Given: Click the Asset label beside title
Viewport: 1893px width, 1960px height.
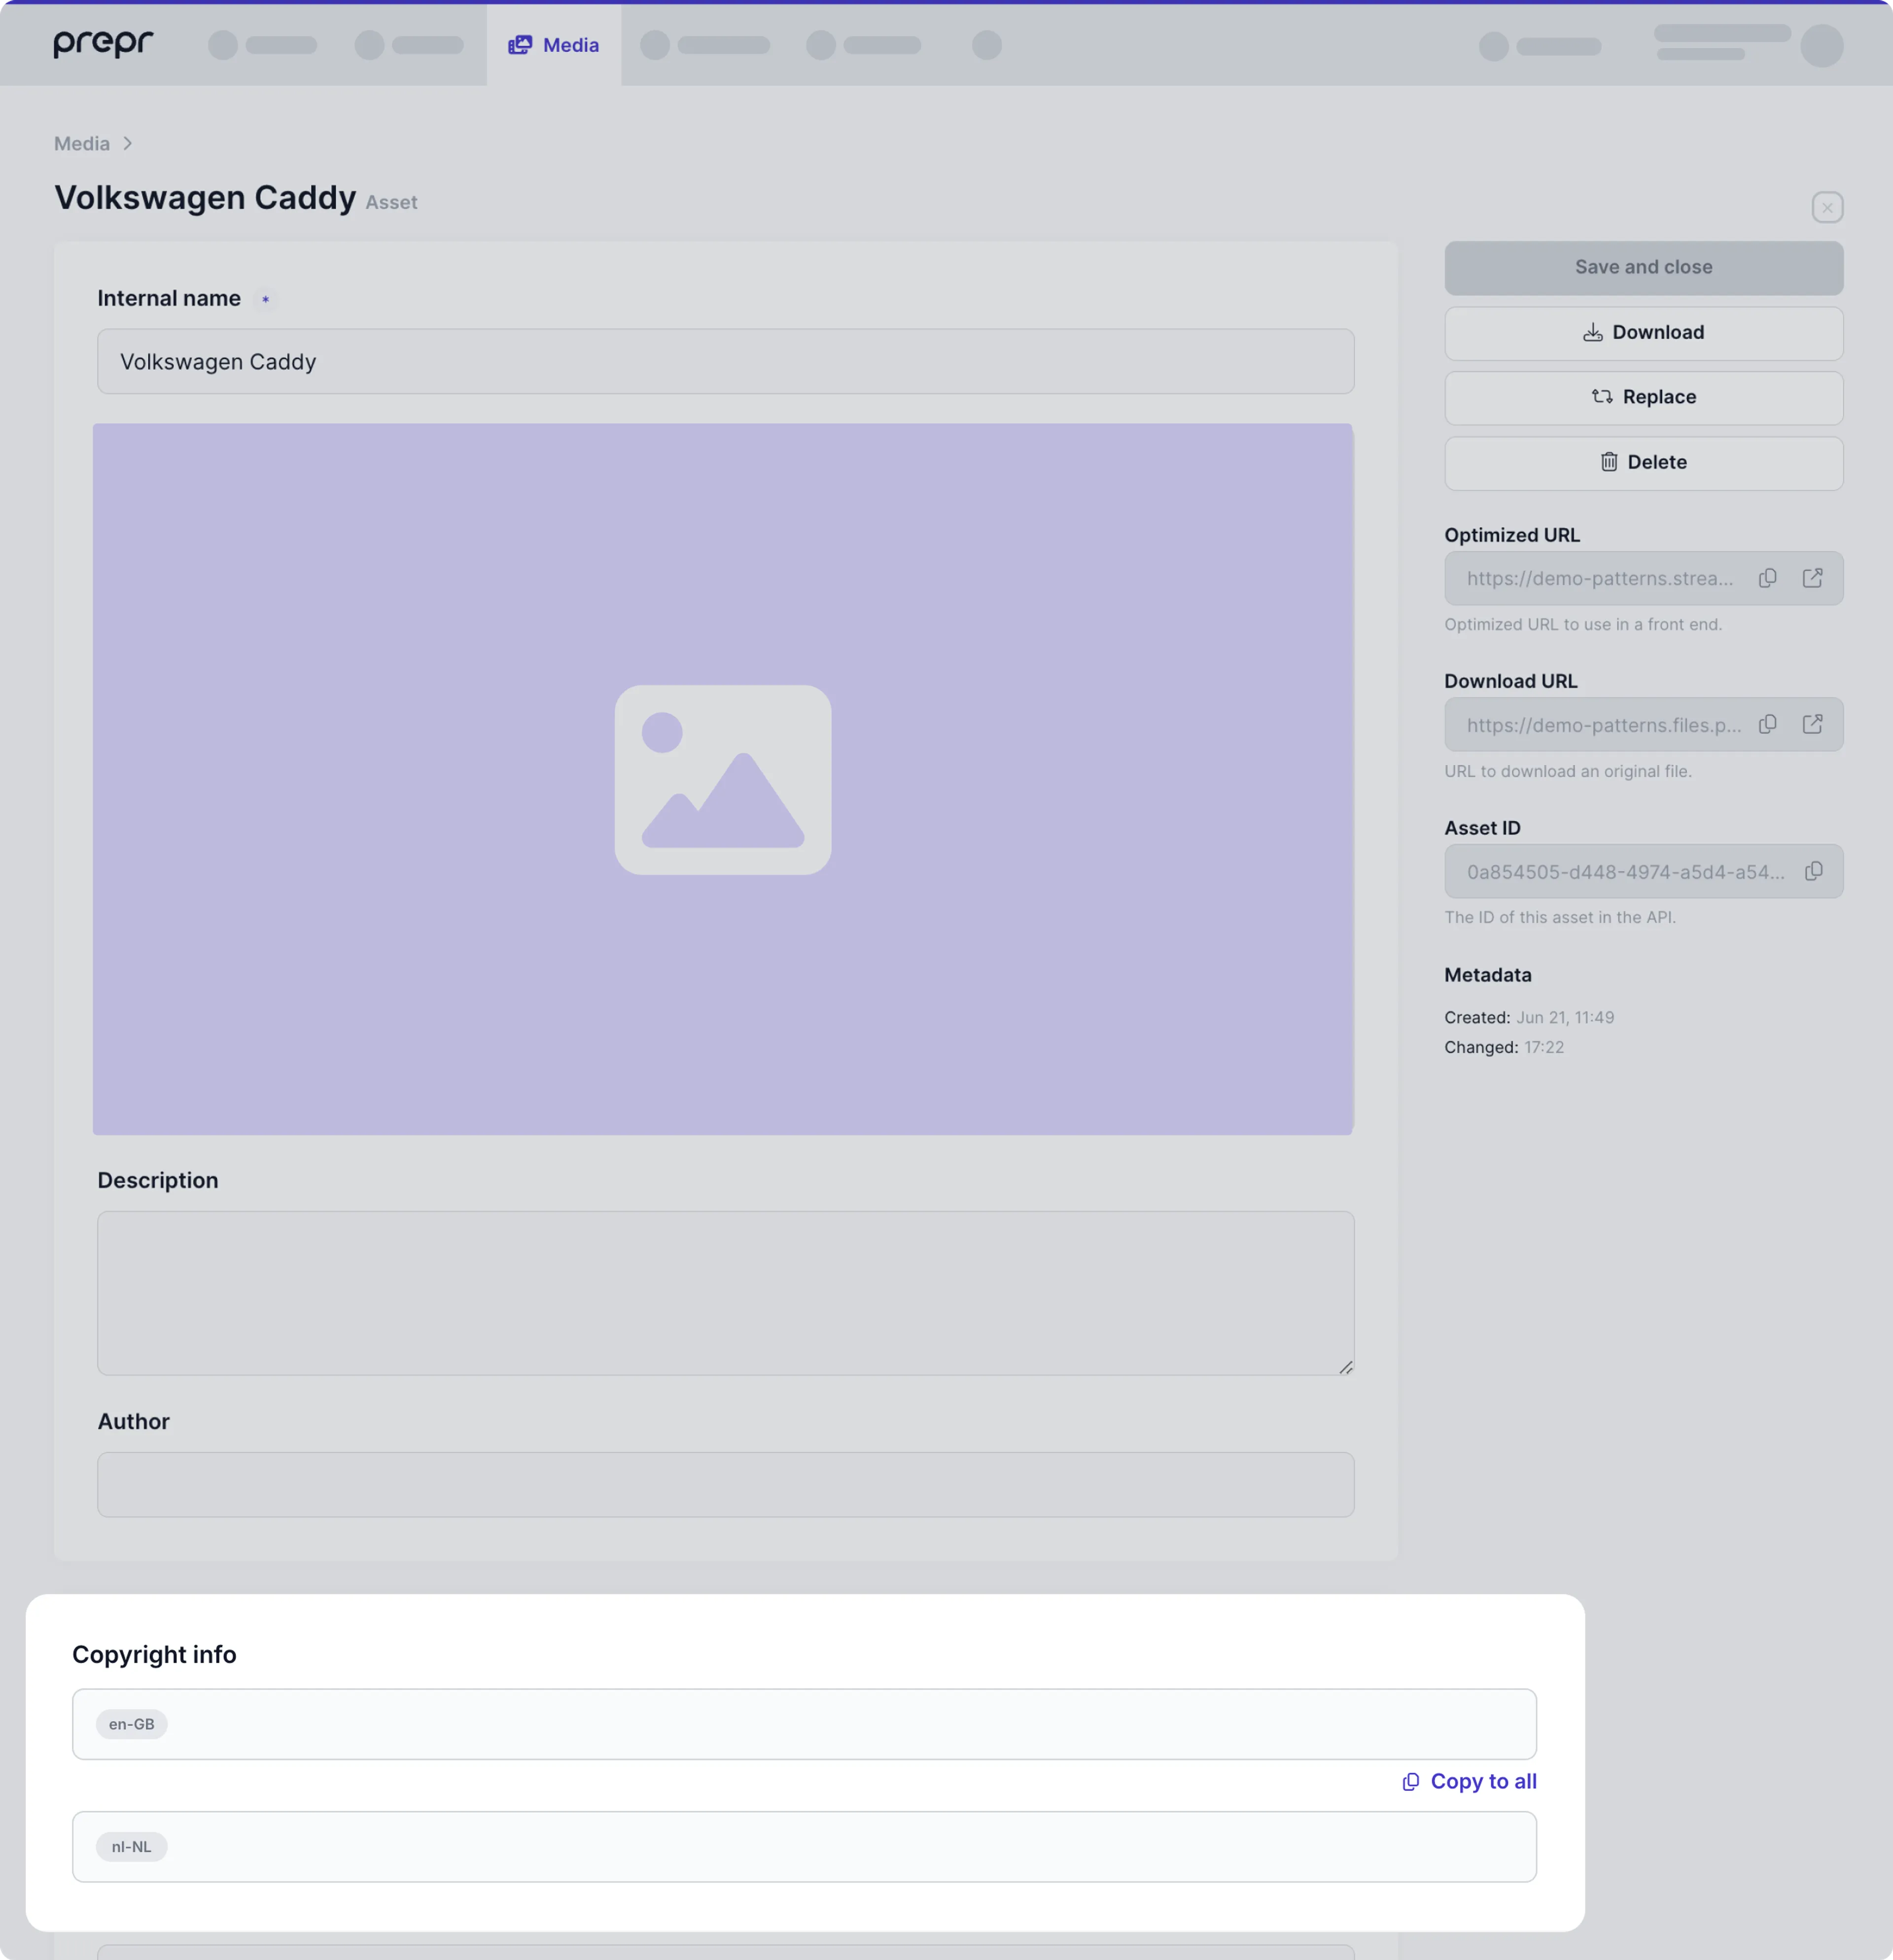Looking at the screenshot, I should point(391,202).
